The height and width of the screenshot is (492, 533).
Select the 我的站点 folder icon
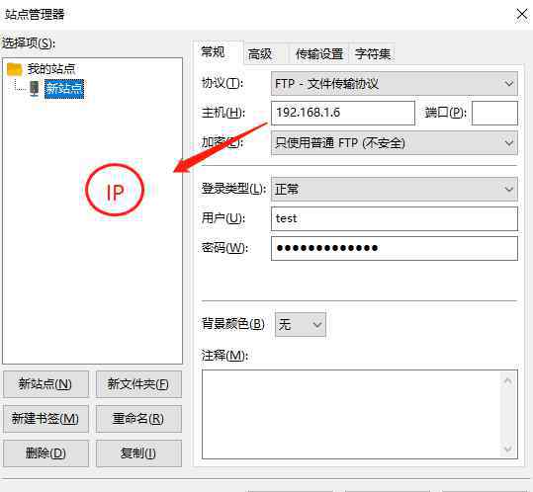point(14,69)
